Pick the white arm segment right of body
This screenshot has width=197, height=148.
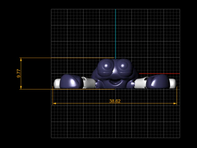(x=141, y=83)
